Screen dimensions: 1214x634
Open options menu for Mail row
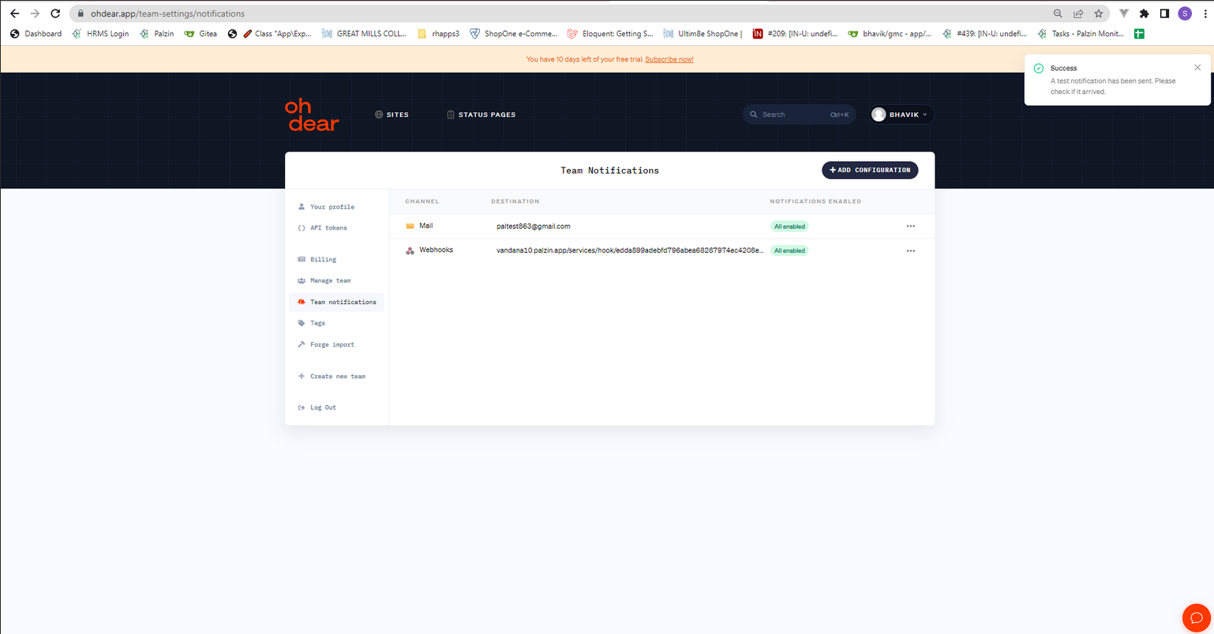[910, 226]
